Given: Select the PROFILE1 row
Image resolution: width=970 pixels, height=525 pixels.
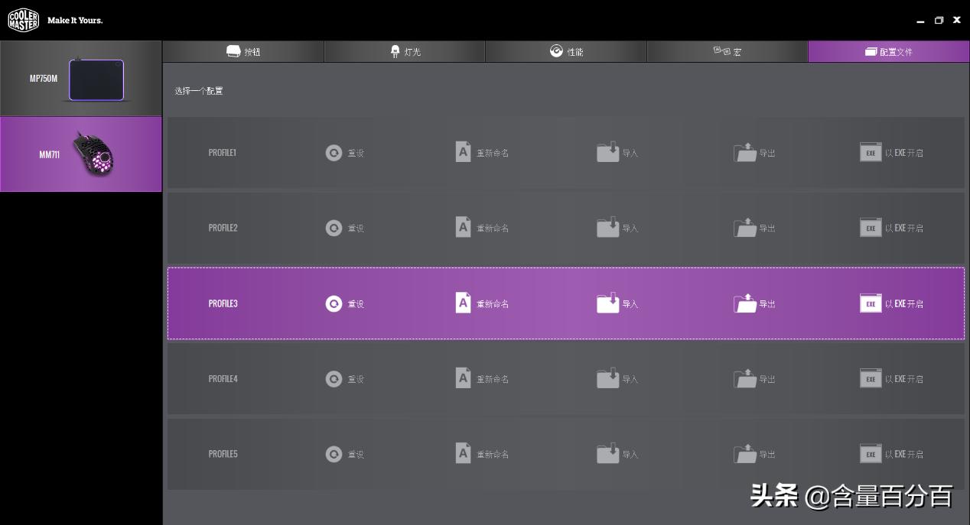Looking at the screenshot, I should coord(566,153).
